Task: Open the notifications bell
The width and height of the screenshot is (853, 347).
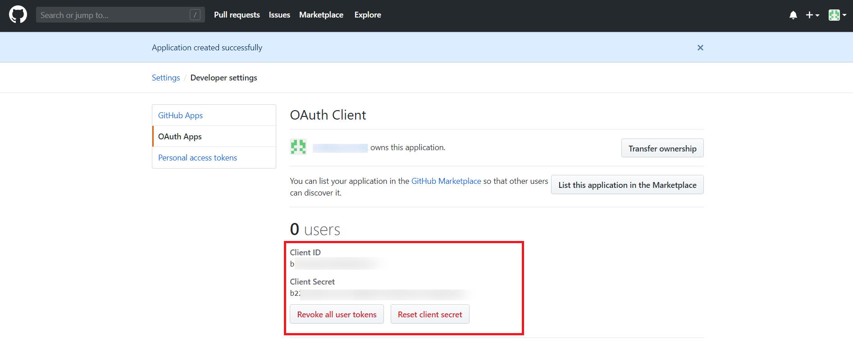Action: pos(793,15)
